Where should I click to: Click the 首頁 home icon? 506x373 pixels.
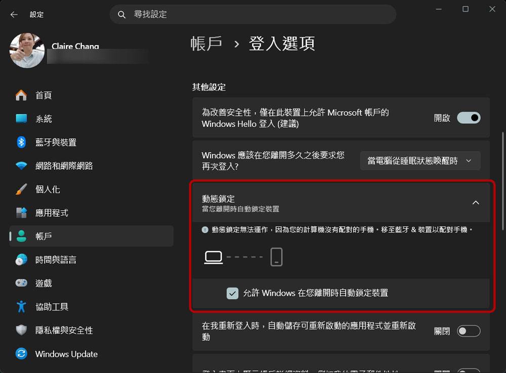click(x=21, y=95)
